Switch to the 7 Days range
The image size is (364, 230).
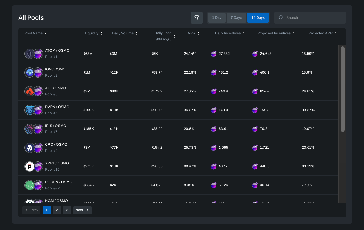(236, 18)
